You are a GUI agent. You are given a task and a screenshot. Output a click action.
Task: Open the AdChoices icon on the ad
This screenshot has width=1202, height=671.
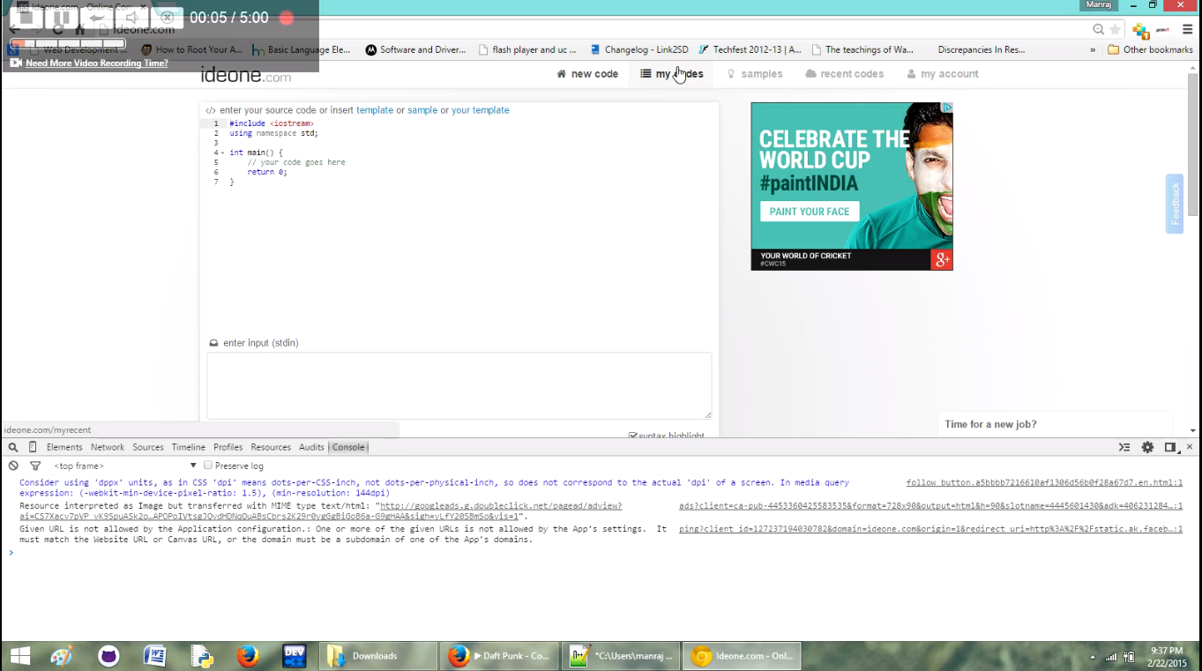[947, 108]
